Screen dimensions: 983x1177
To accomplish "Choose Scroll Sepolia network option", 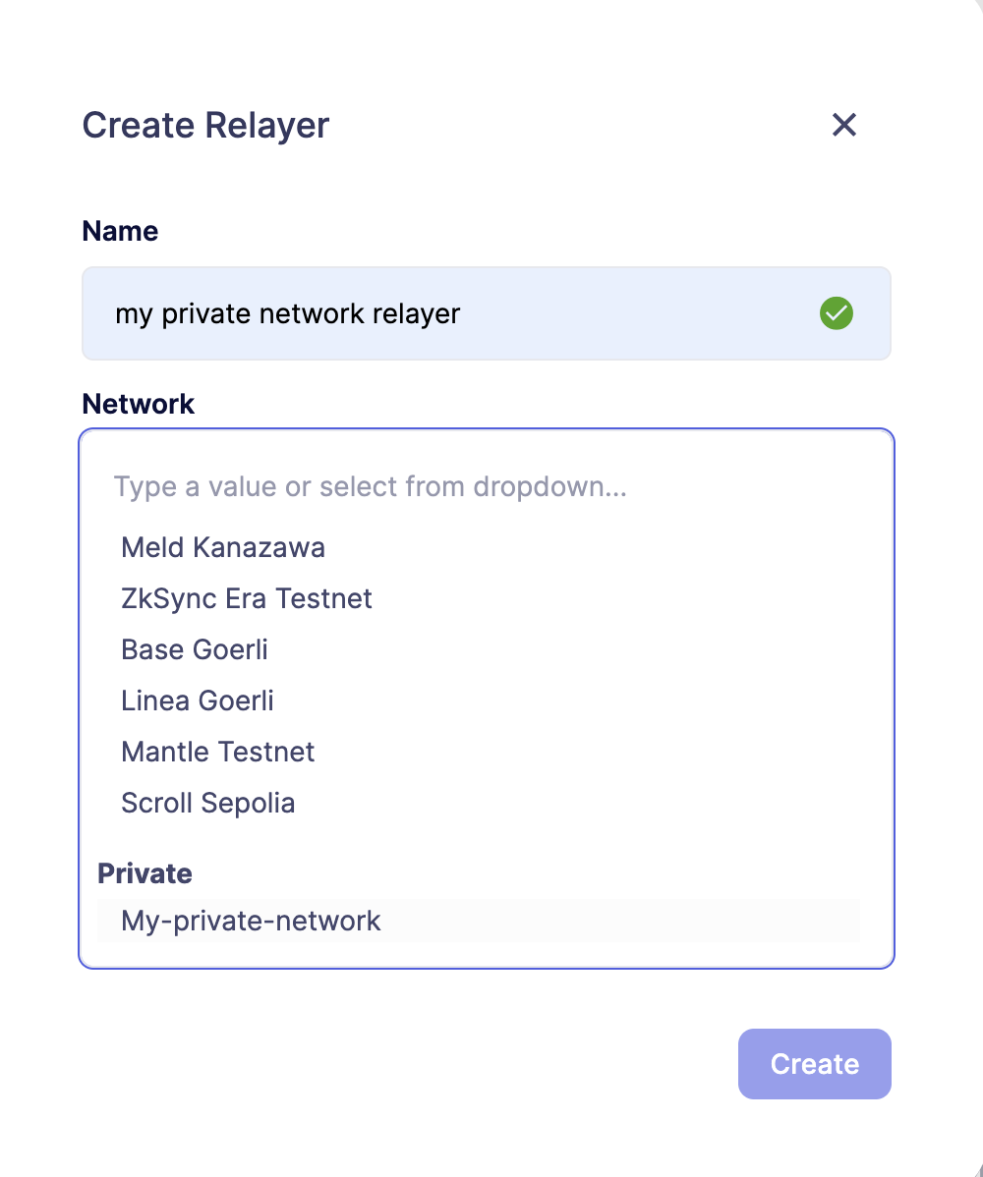I will point(207,803).
